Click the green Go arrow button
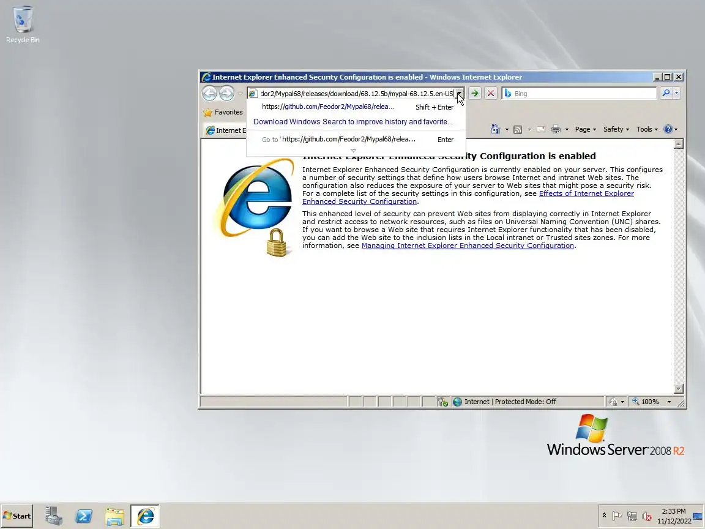This screenshot has height=529, width=705. [x=474, y=93]
